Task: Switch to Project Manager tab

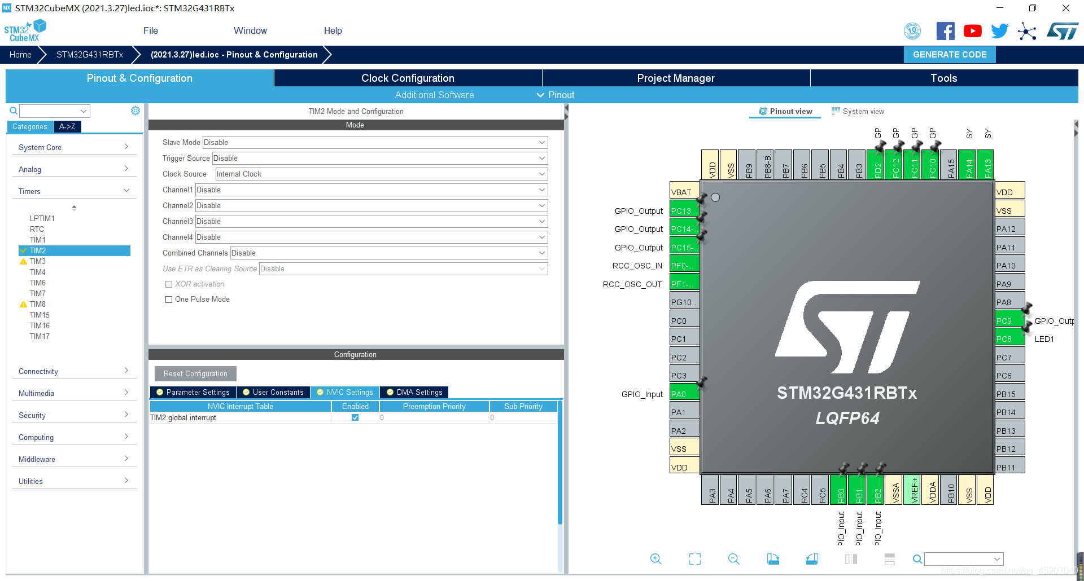Action: (676, 78)
